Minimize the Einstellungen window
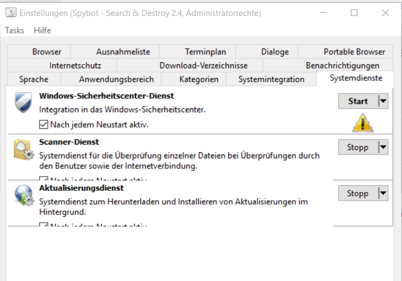 tap(323, 13)
